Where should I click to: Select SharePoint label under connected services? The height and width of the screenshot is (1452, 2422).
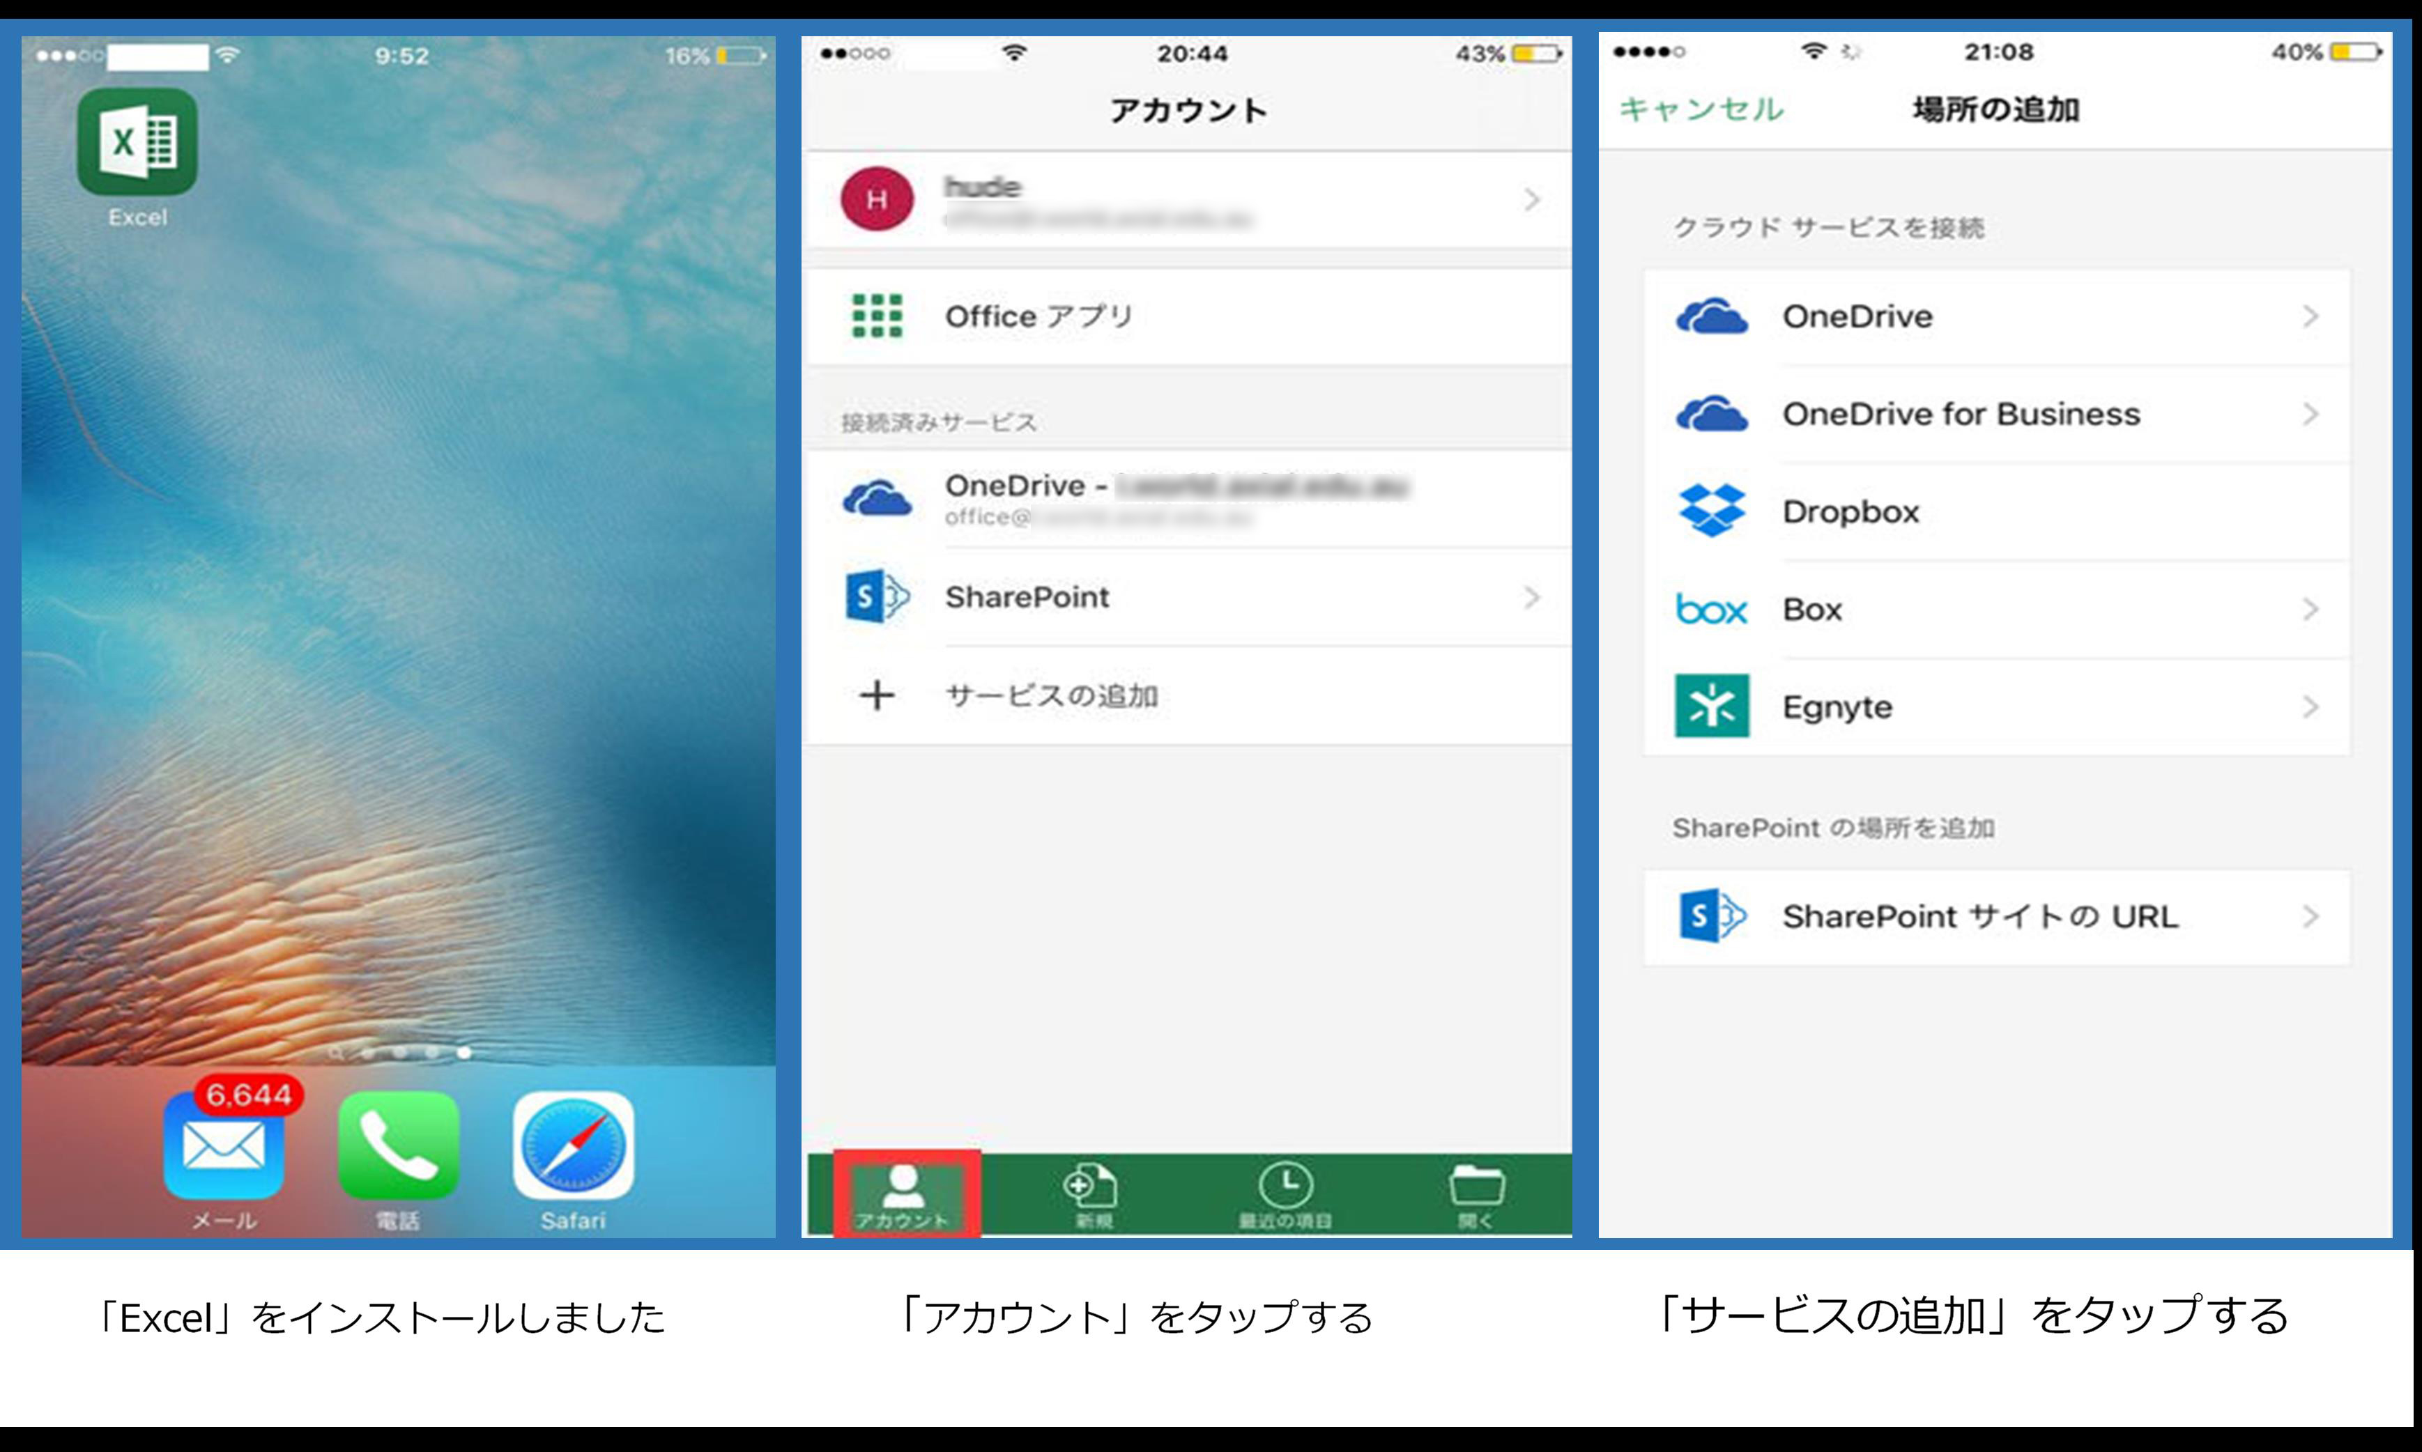coord(1027,597)
